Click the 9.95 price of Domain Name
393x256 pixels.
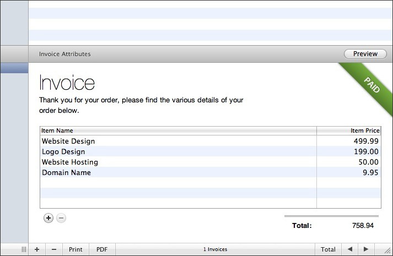click(x=370, y=172)
